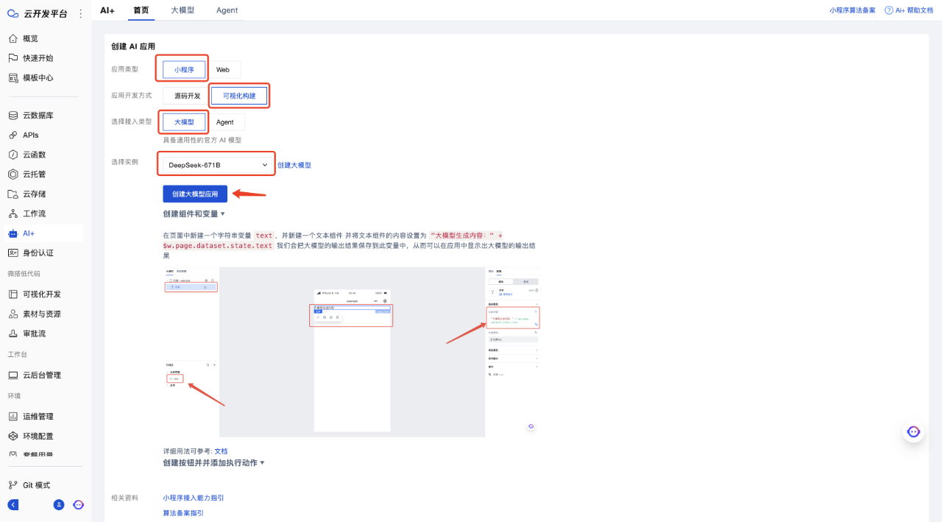Select Web as the application type
The image size is (942, 522).
point(223,69)
